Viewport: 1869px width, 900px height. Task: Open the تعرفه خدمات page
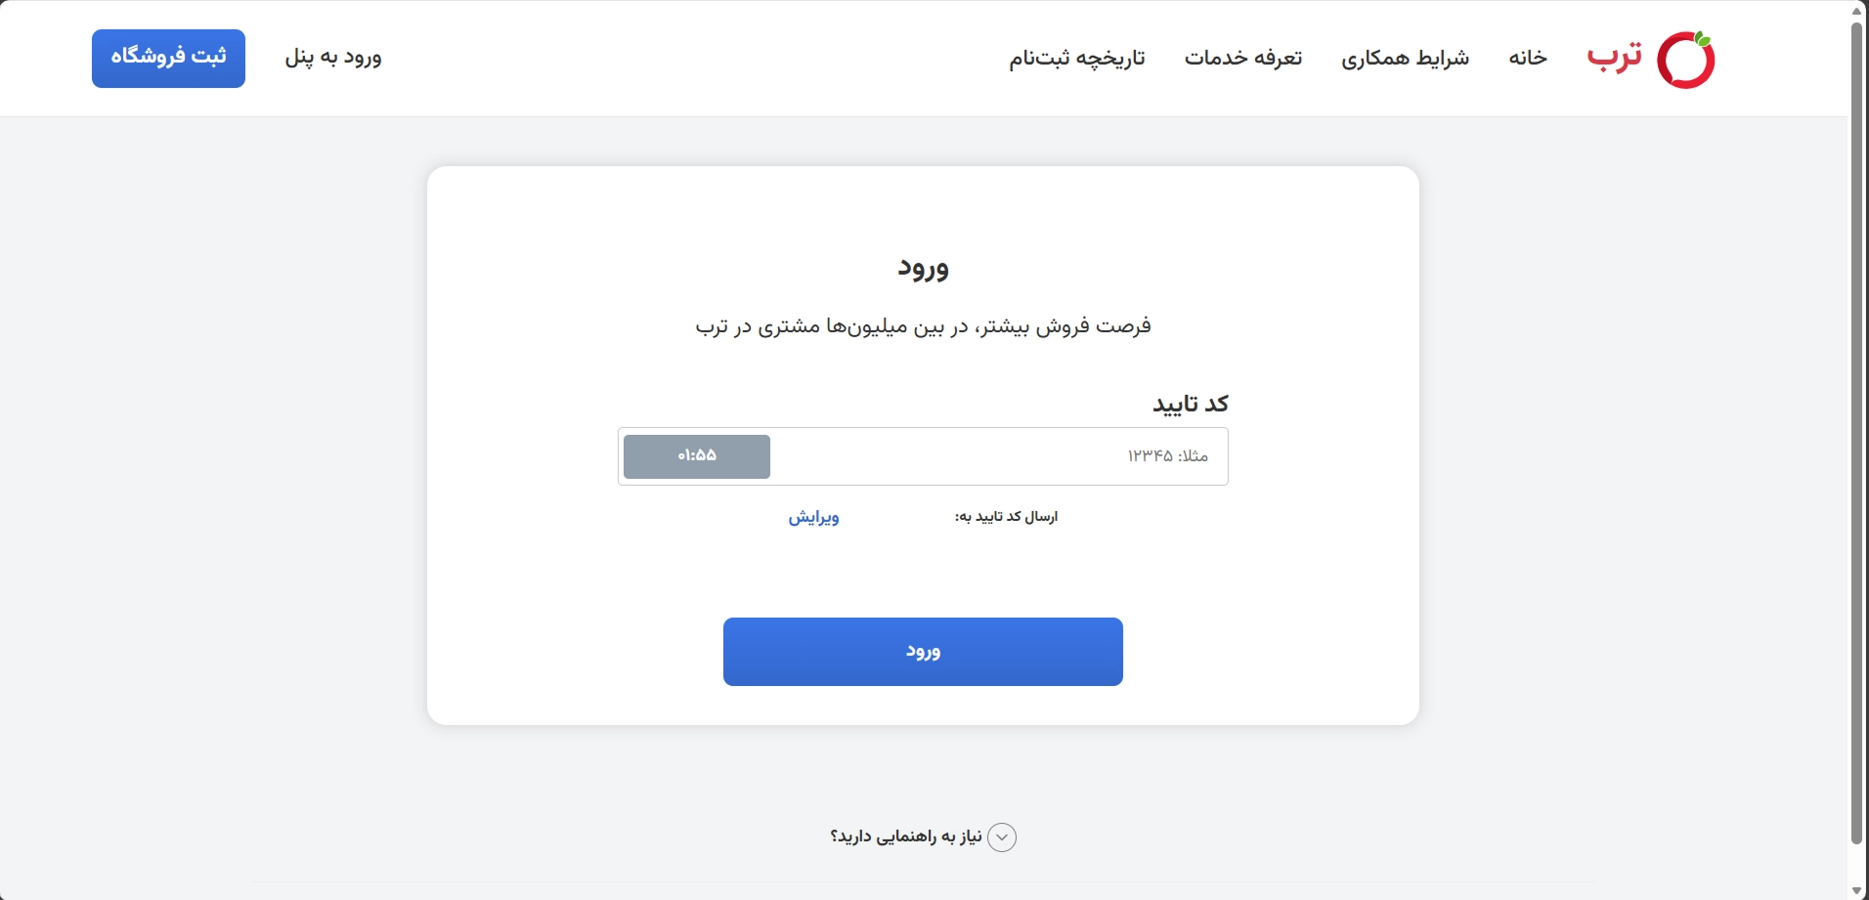(1243, 58)
